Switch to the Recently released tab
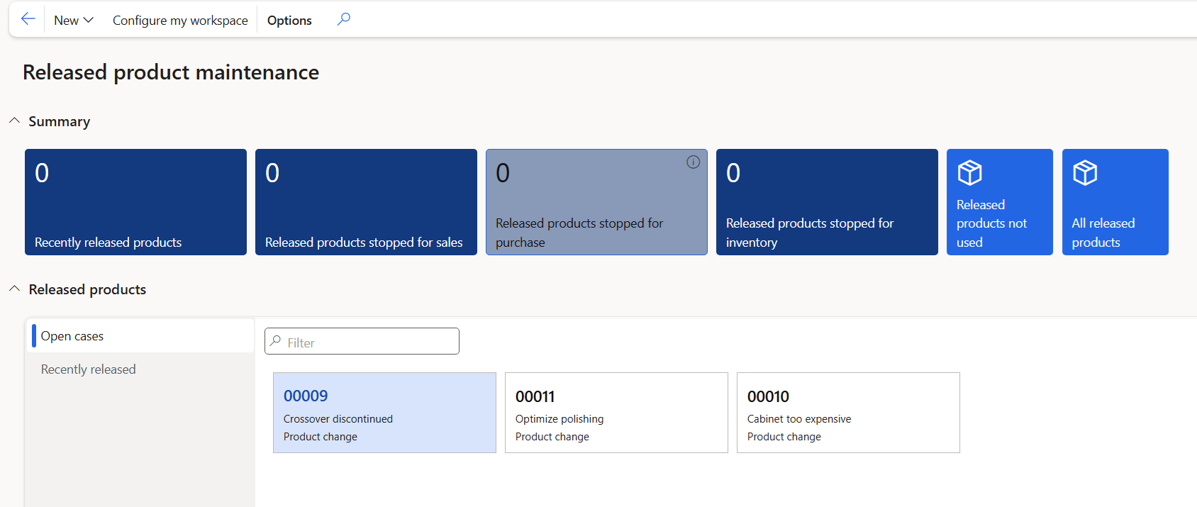Image resolution: width=1197 pixels, height=507 pixels. tap(88, 369)
